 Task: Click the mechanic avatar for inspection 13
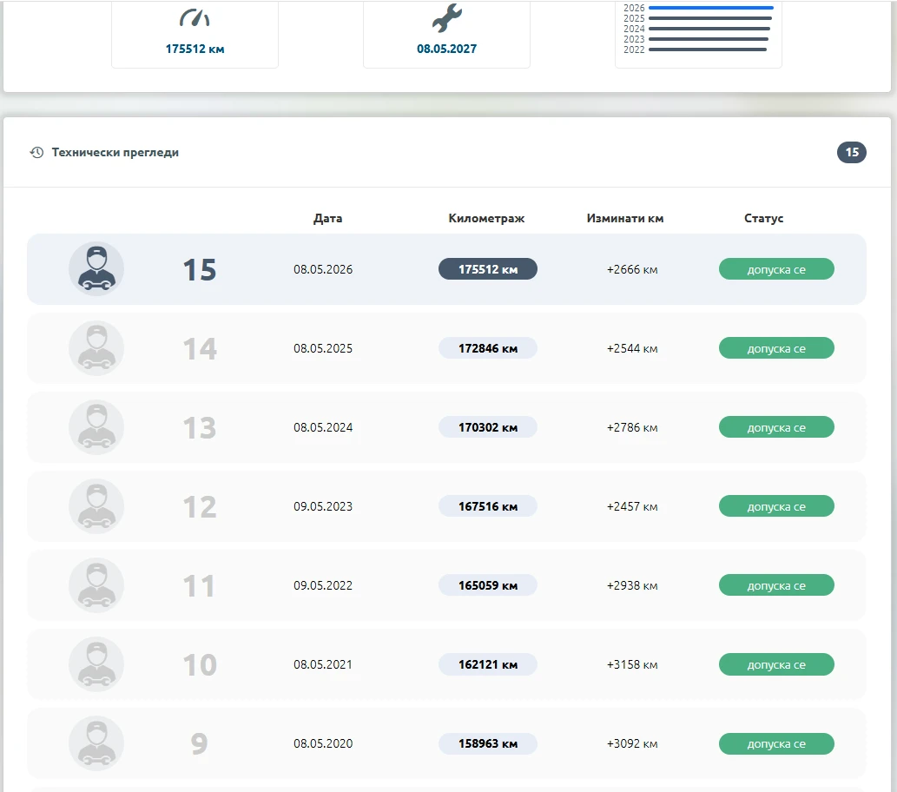click(x=96, y=427)
